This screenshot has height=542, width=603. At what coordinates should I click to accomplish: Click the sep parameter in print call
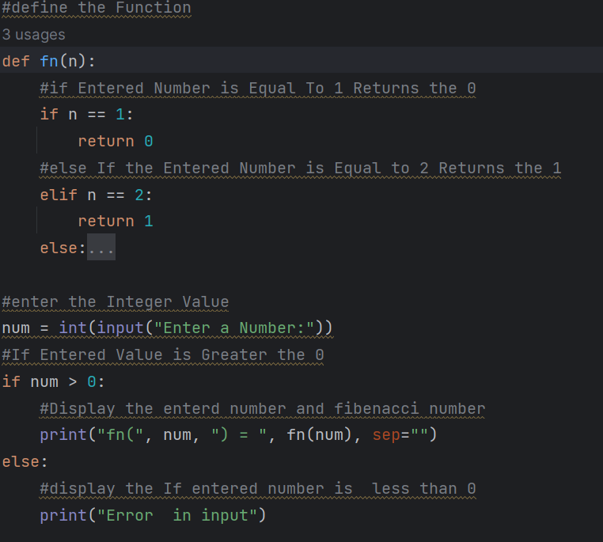(x=386, y=435)
